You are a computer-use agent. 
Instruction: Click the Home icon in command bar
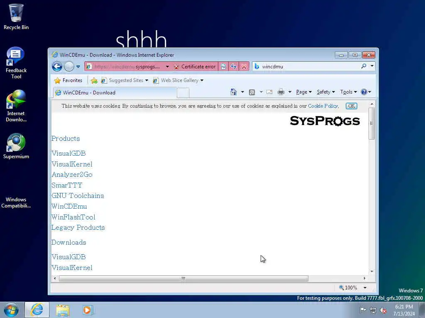tap(233, 92)
